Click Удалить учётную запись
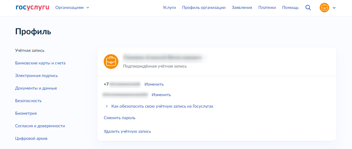Viewport: 352px width, 149px height. 127,131
